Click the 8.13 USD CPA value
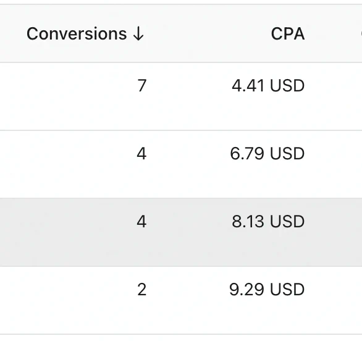This screenshot has width=362, height=341. [268, 222]
